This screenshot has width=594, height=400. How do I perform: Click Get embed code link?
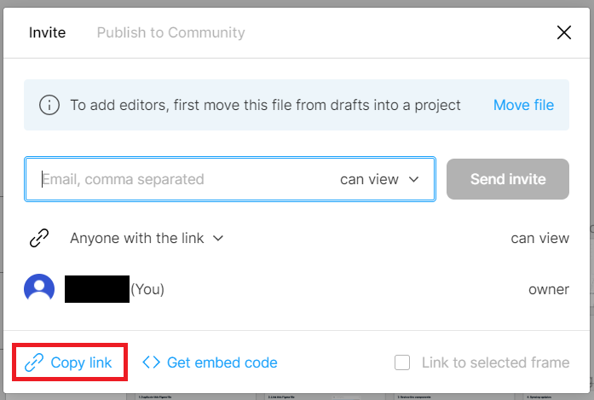tap(222, 362)
